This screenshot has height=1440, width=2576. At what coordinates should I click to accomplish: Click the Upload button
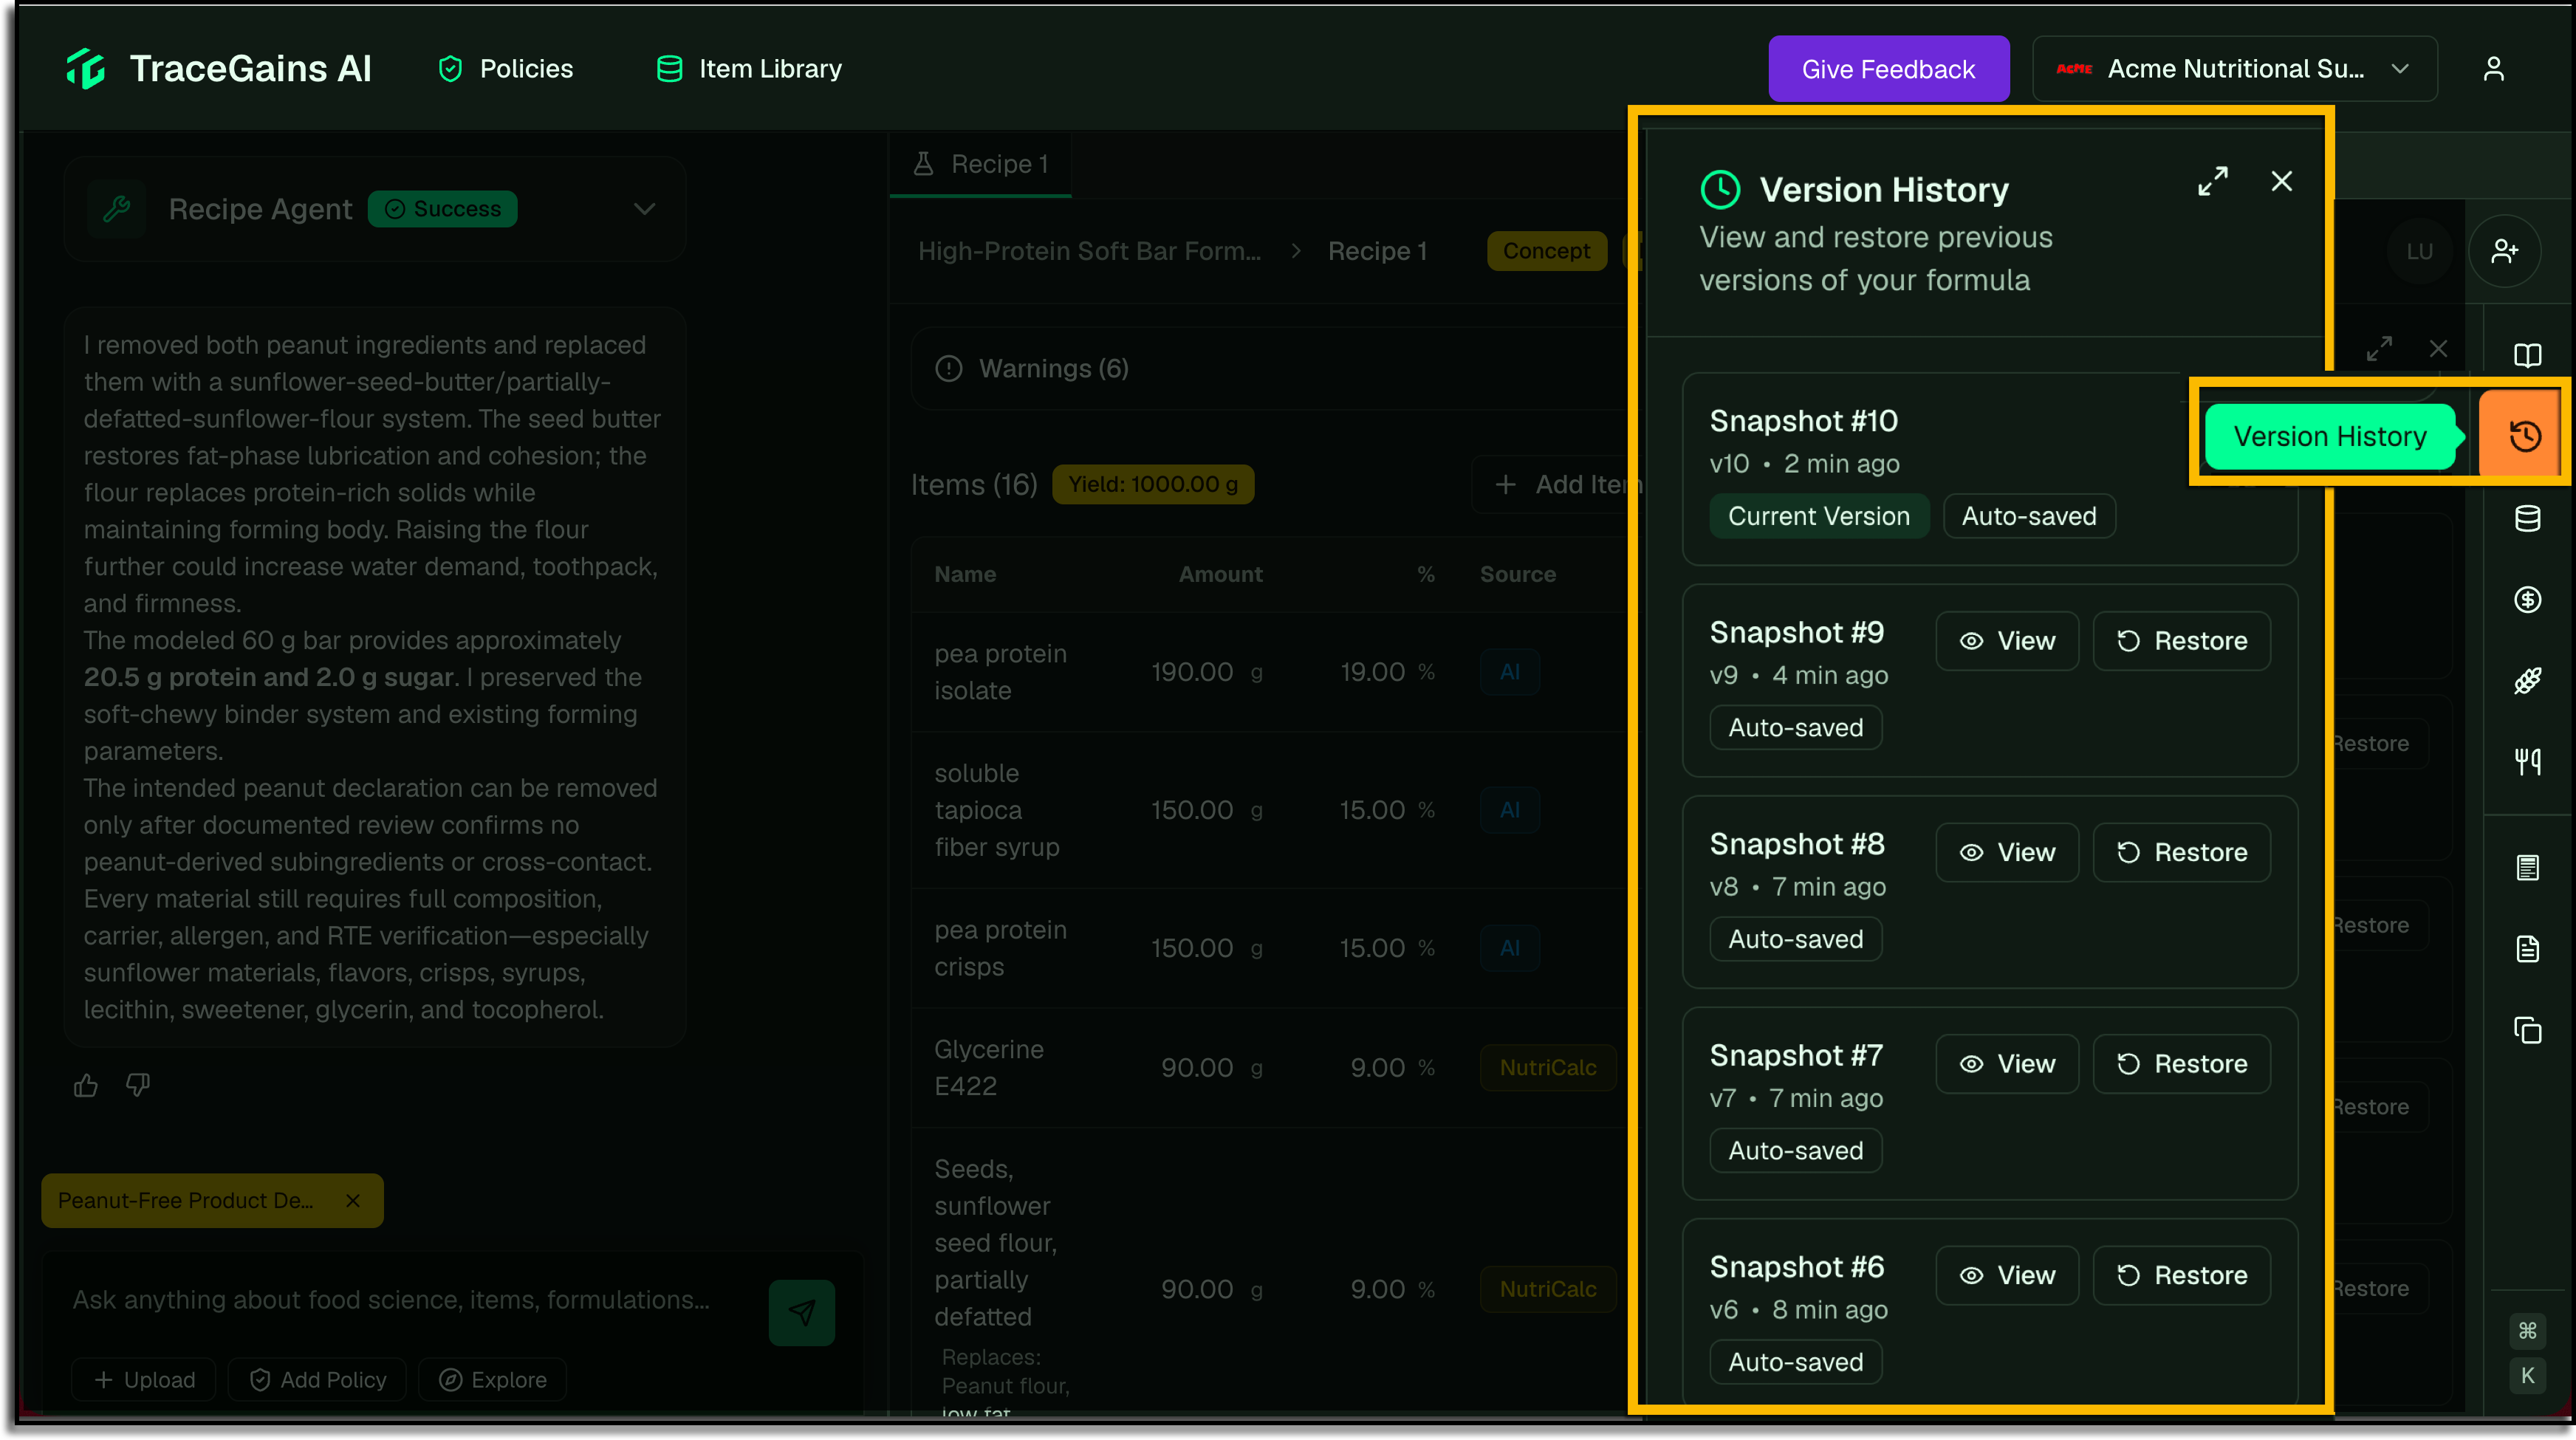(x=144, y=1379)
